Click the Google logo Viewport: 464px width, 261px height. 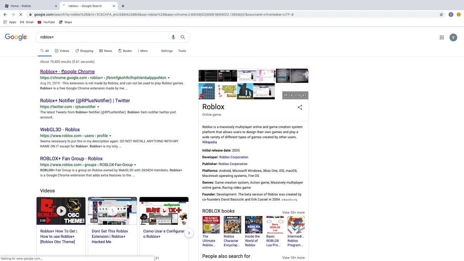coord(16,37)
